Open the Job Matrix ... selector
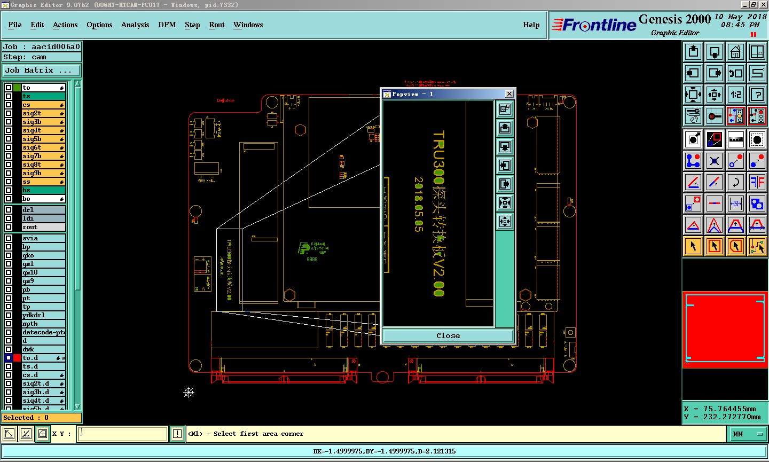Screen dimensions: 769x462 (42, 71)
